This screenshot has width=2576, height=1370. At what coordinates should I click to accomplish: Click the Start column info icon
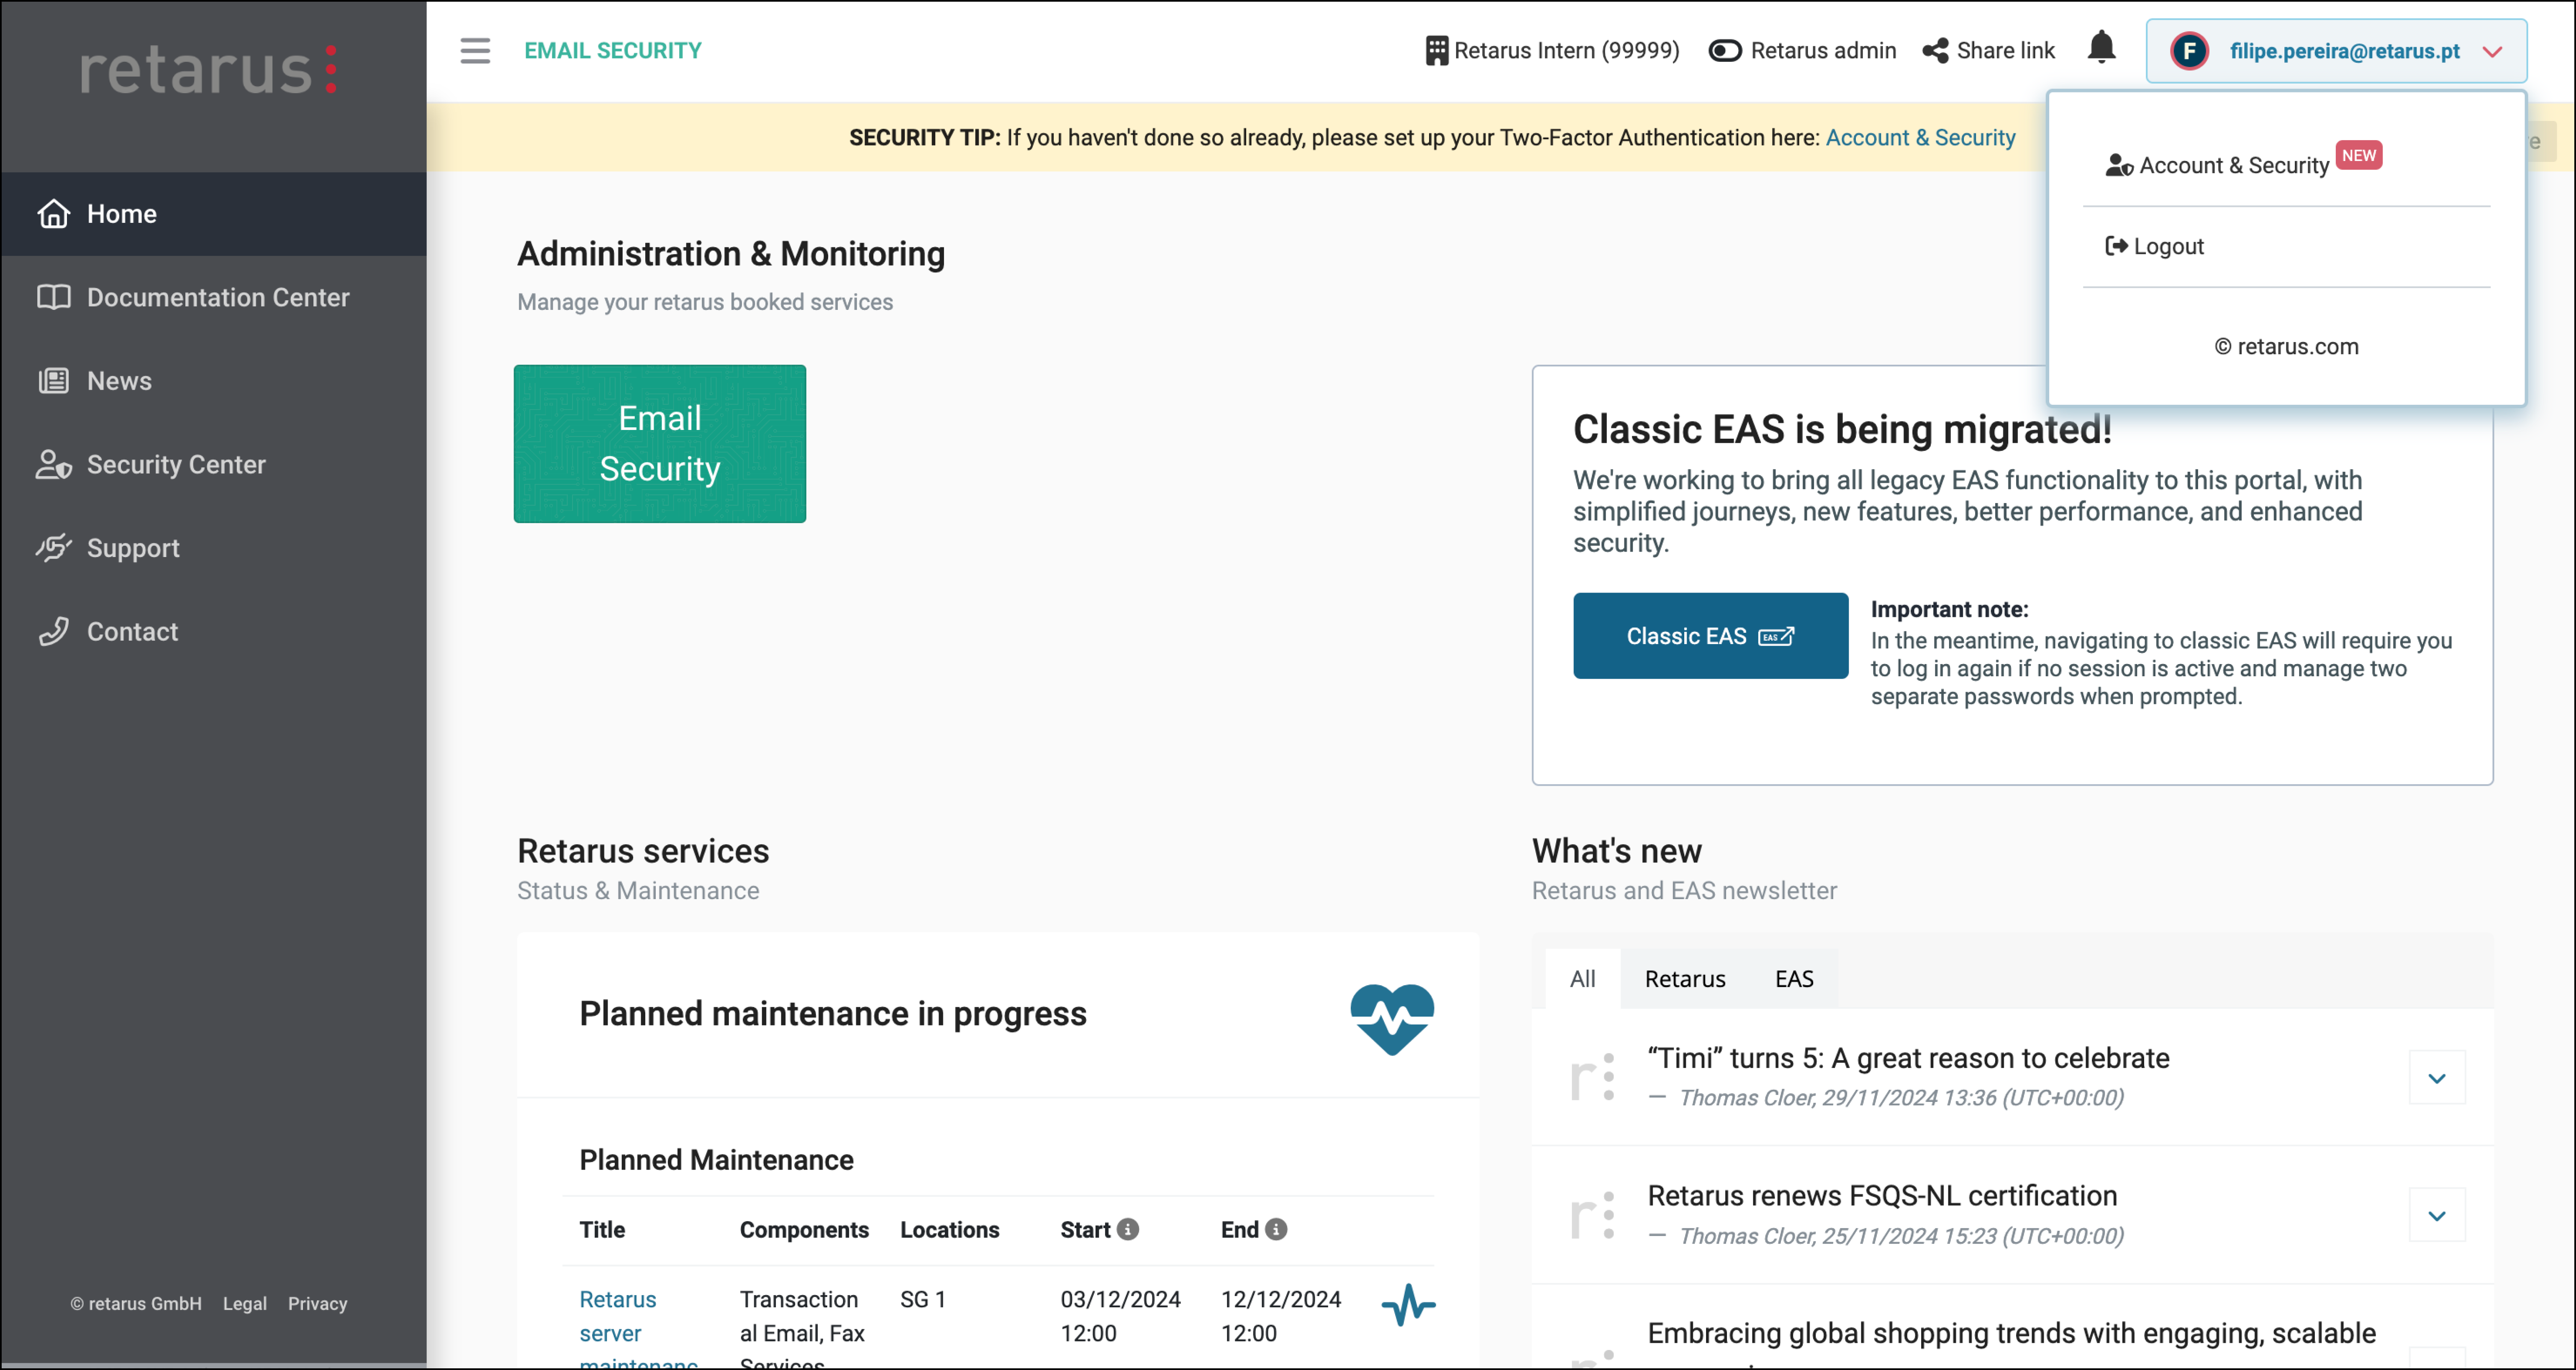[x=1128, y=1229]
